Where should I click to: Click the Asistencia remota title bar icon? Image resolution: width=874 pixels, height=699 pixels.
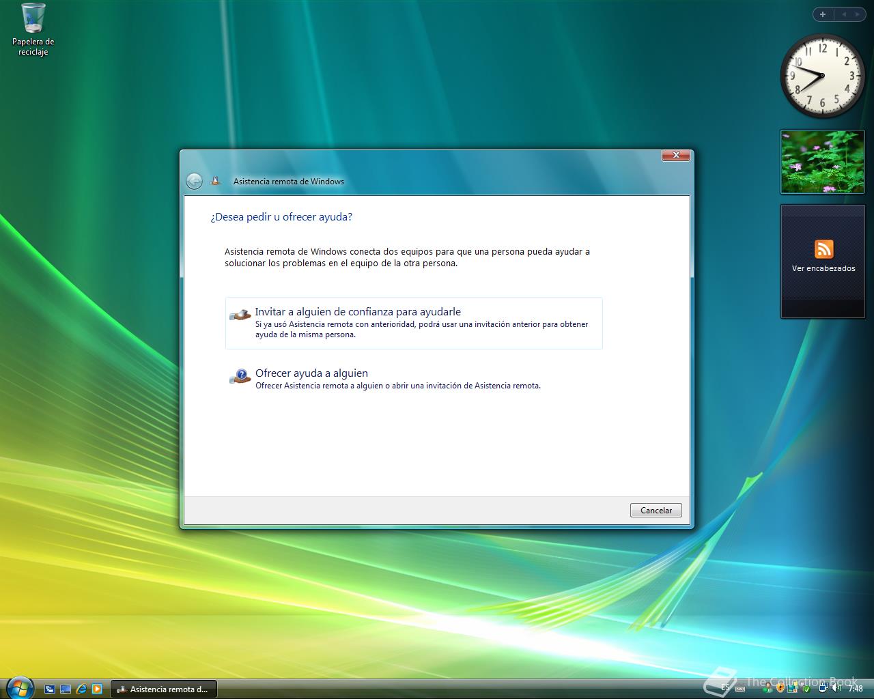coord(215,181)
